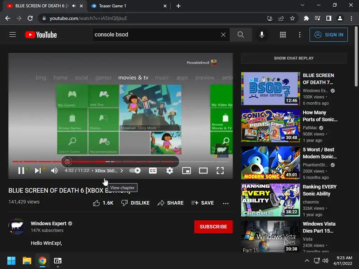Viewport: 359px width, 269px height.
Task: Open Ranking EVERY Sonic Ability thumbnail
Action: click(x=270, y=200)
